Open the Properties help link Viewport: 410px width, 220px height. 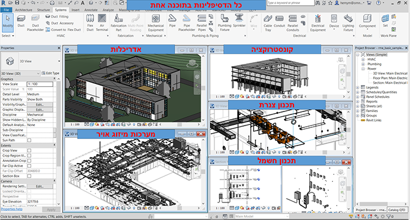pyautogui.click(x=11, y=209)
